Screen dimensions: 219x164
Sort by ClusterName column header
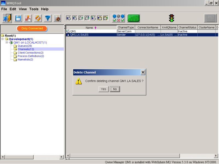coord(206,28)
